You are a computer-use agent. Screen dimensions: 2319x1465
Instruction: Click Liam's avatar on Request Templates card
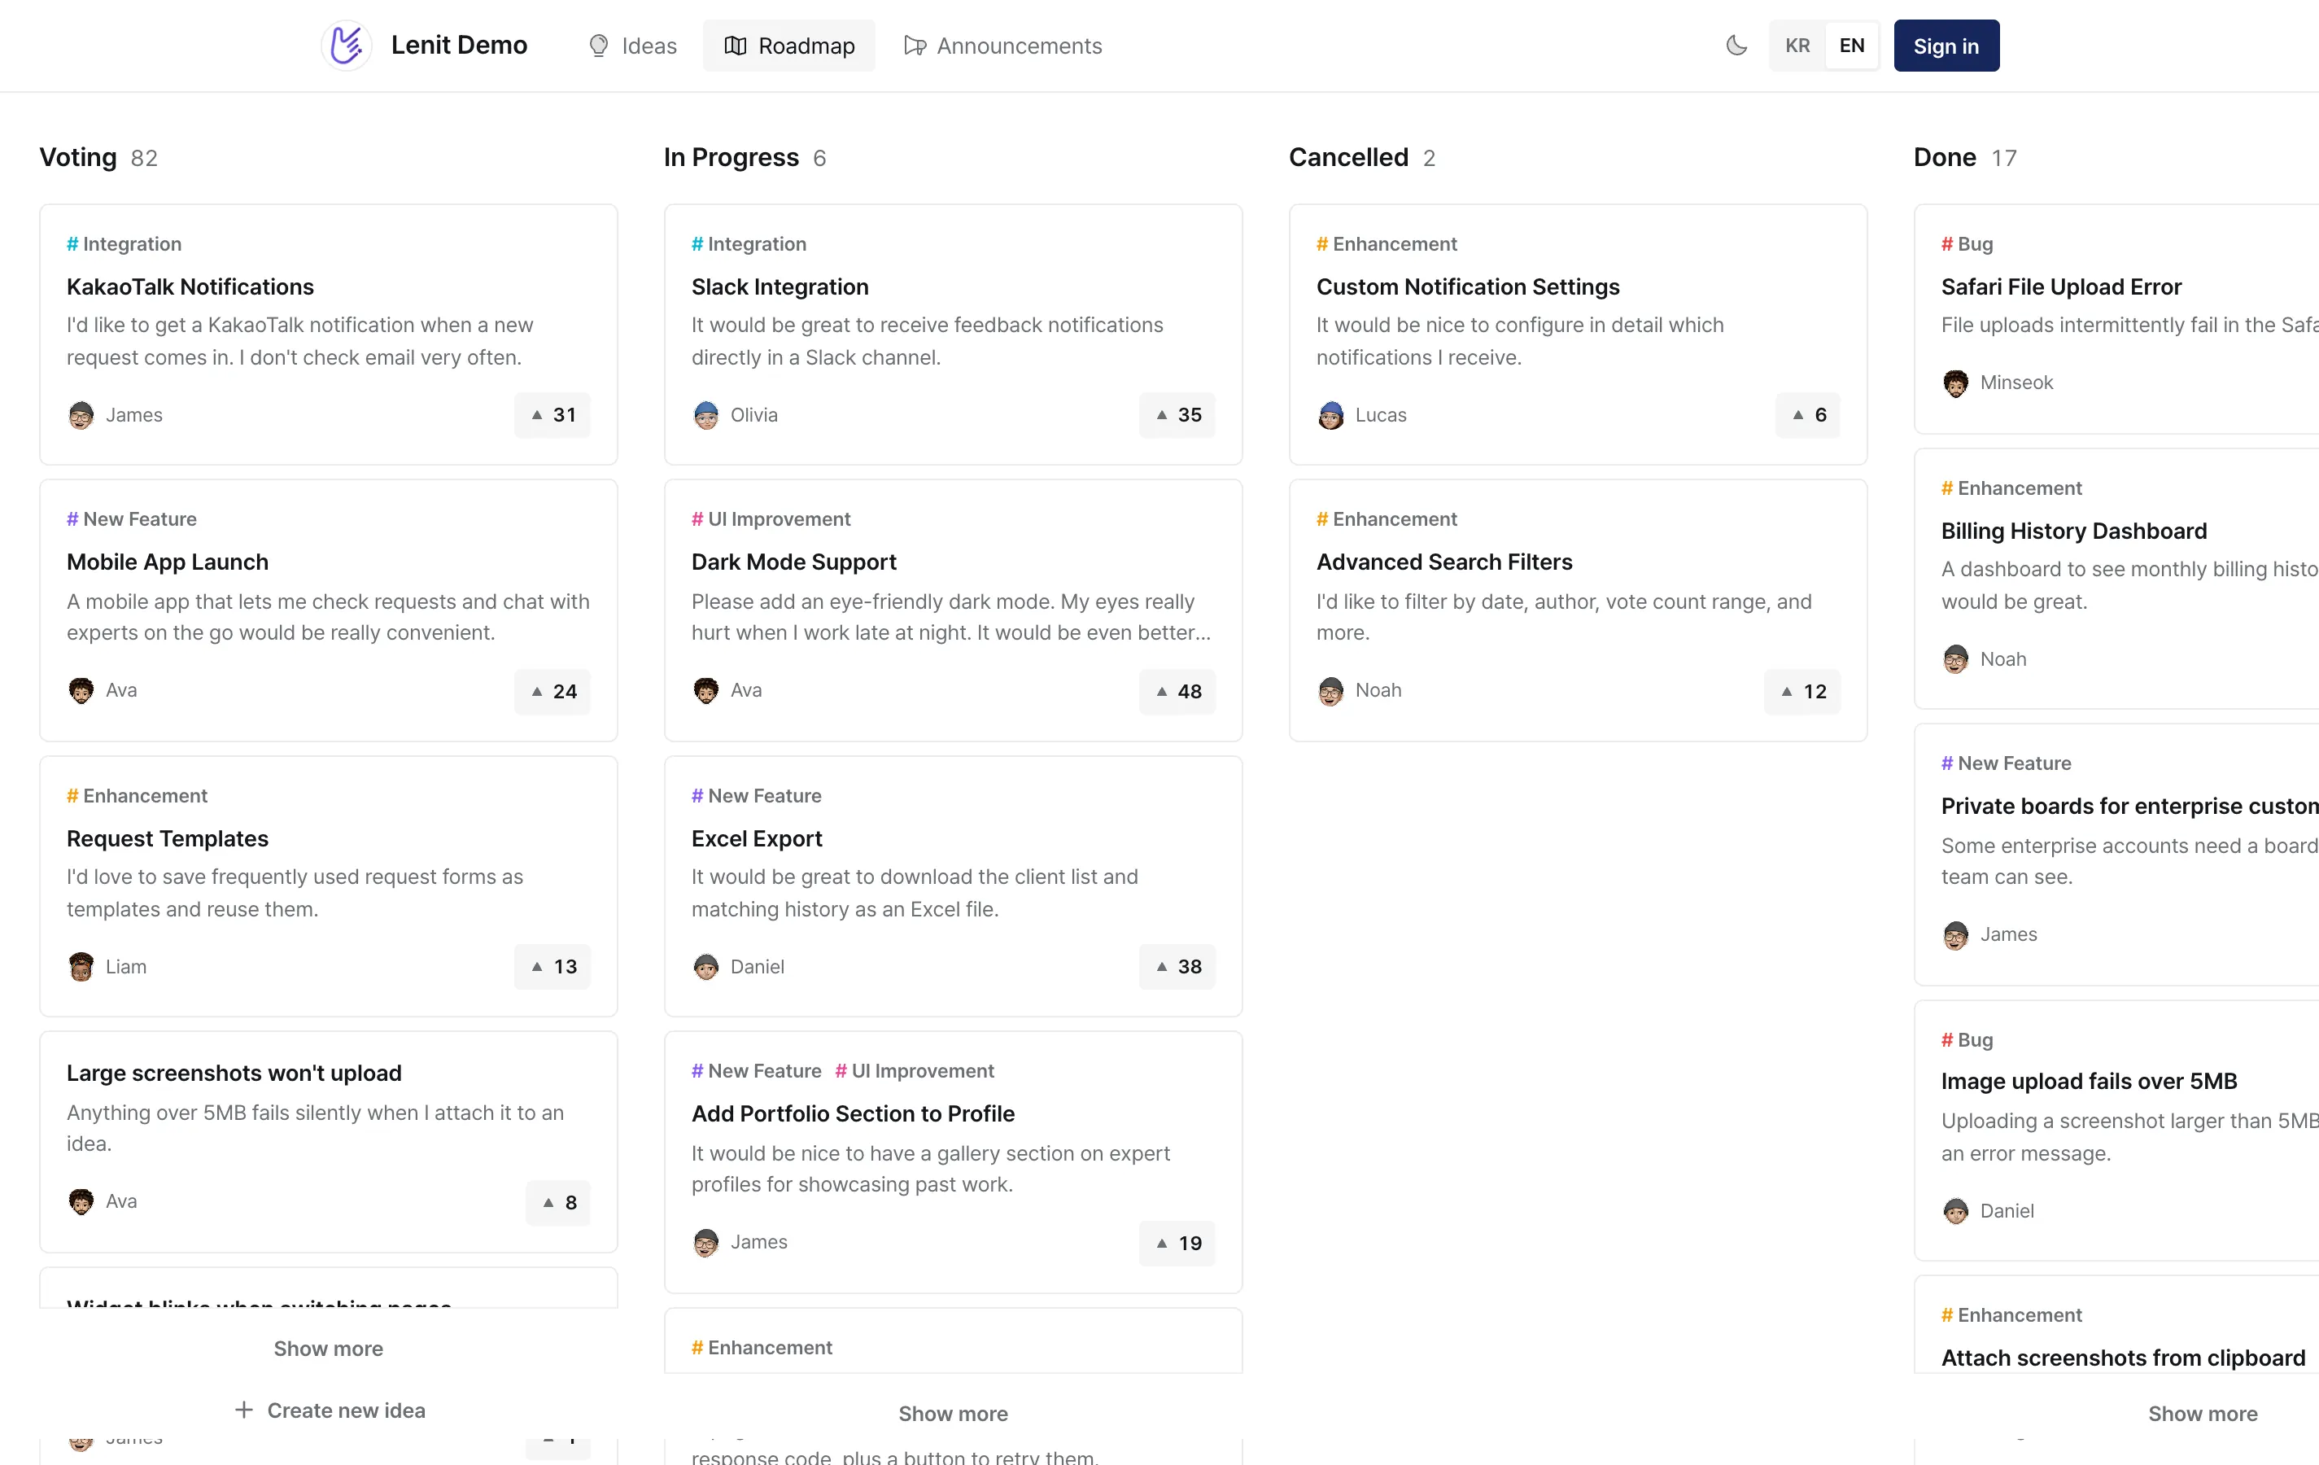click(x=81, y=966)
